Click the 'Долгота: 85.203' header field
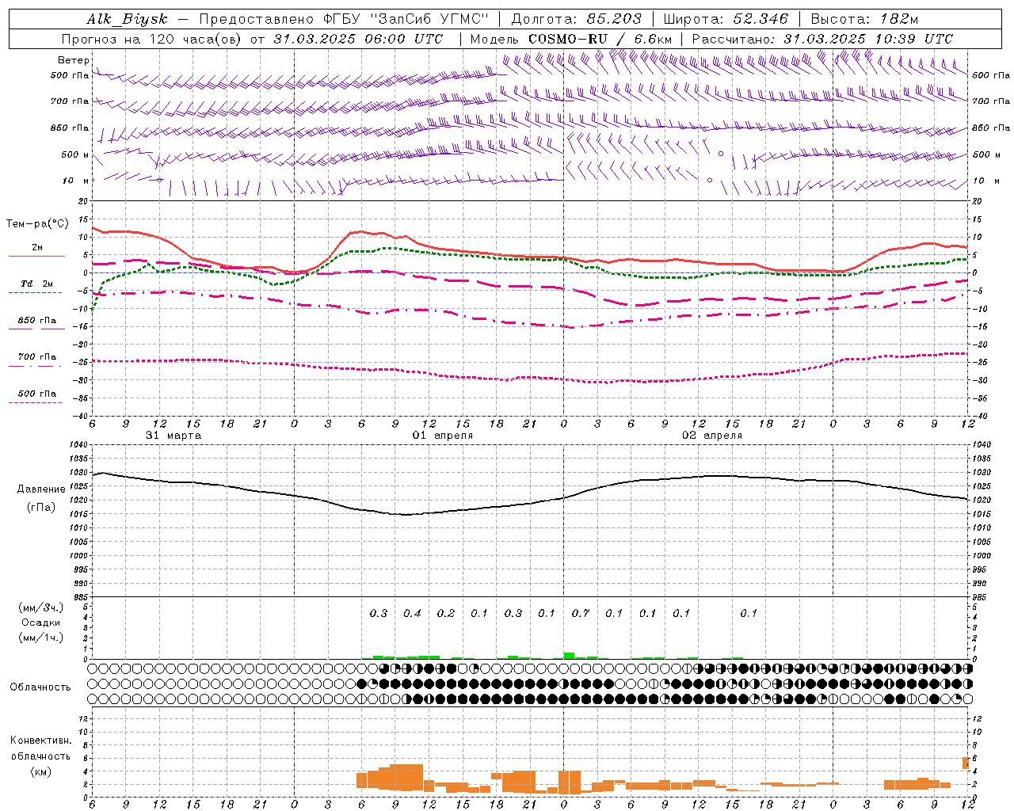The image size is (1014, 811). tap(577, 19)
